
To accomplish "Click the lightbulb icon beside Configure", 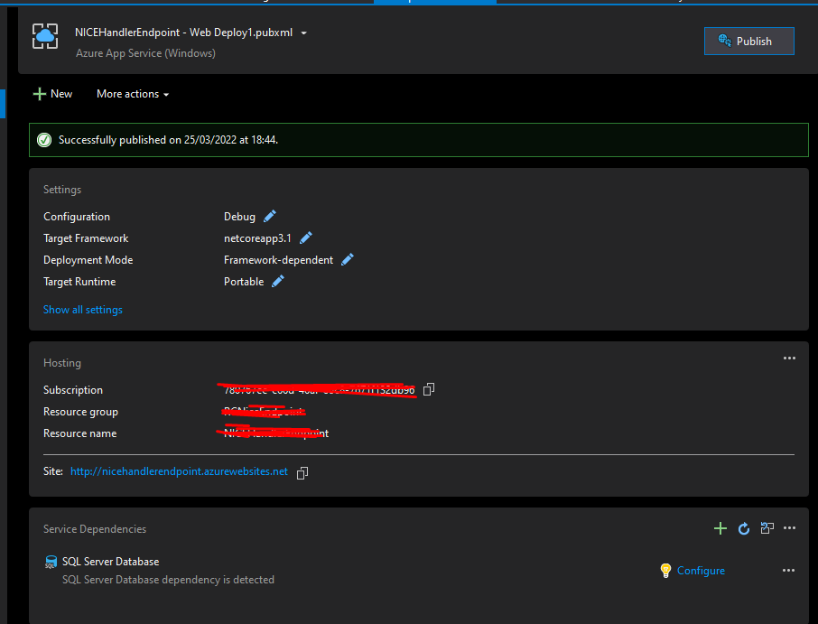I will (x=665, y=570).
